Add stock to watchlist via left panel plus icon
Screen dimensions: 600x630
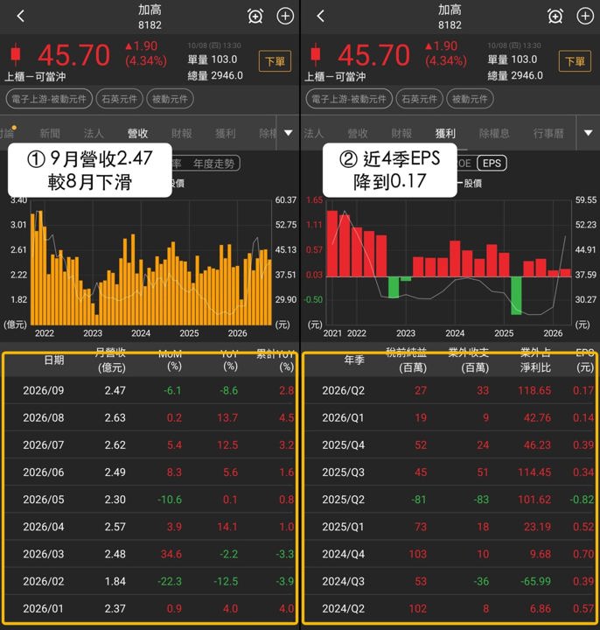pyautogui.click(x=285, y=16)
